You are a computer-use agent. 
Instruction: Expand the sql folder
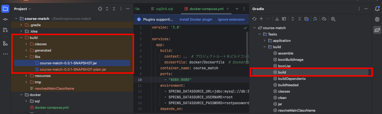26,101
